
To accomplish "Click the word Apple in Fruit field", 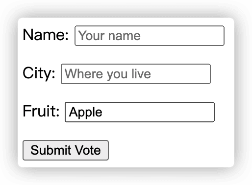I will point(85,113).
